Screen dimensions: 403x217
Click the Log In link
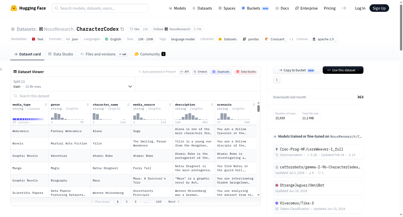(360, 8)
